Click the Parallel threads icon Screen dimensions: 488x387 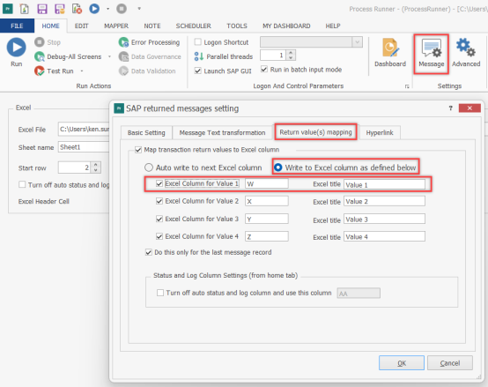pyautogui.click(x=198, y=56)
